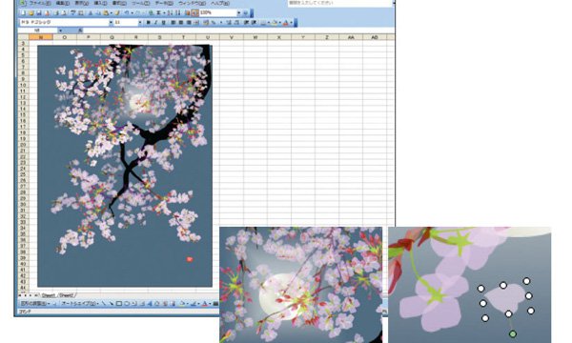Viewport: 572px width, 343px height.
Task: Select the Line drawing tool
Action: point(104,303)
